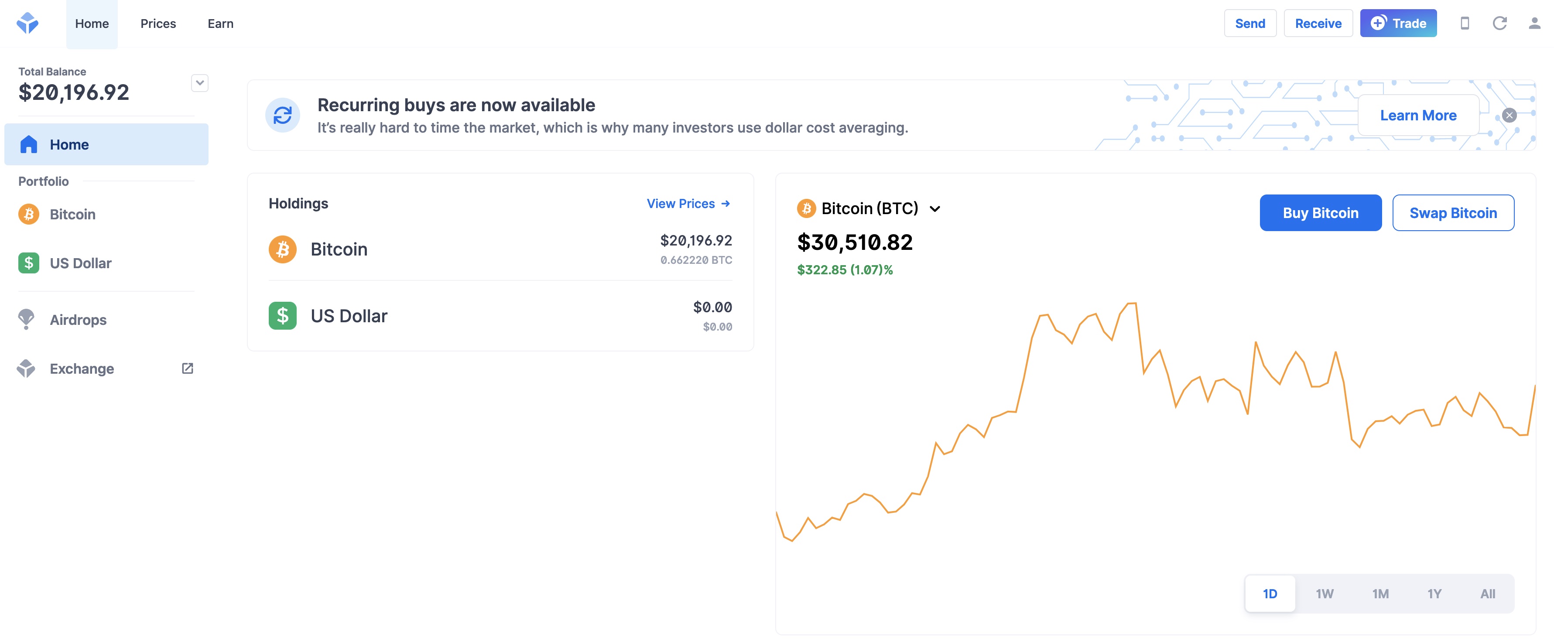
Task: Click the refresh icon in top bar
Action: 1500,24
